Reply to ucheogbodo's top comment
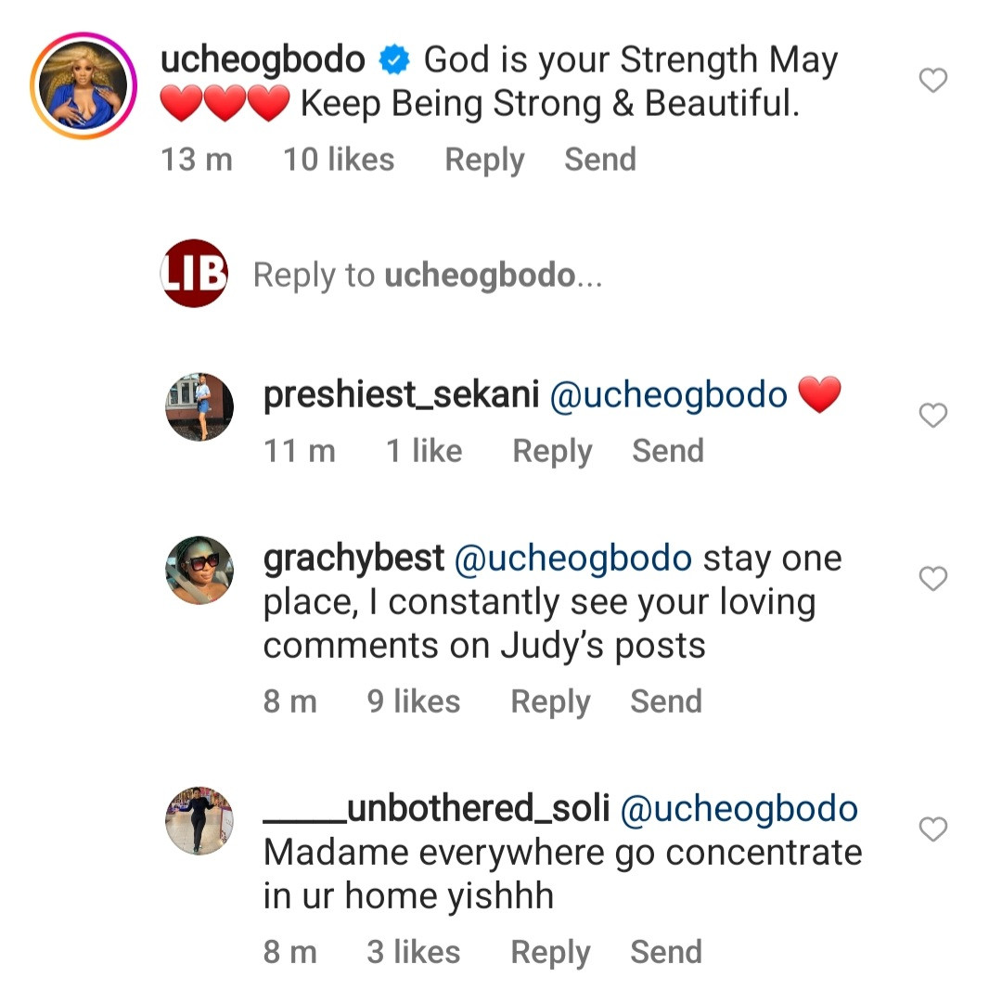Viewport: 1002px width, 990px height. click(484, 160)
